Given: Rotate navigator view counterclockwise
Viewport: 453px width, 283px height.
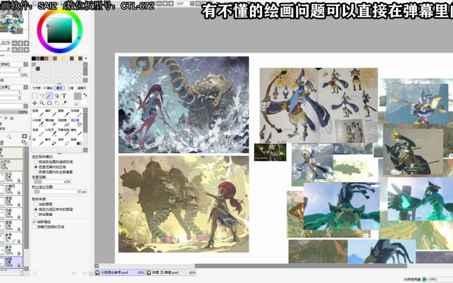Looking at the screenshot, I should point(15,50).
